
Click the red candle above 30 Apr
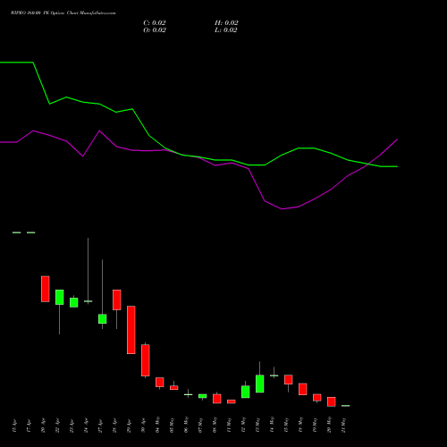coord(146,360)
